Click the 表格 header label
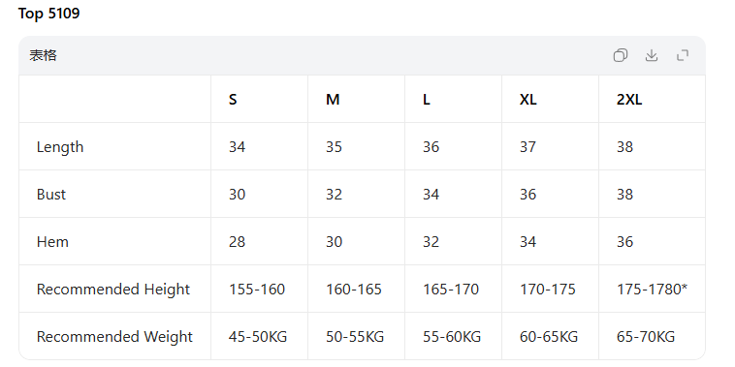735x367 pixels. tap(43, 55)
